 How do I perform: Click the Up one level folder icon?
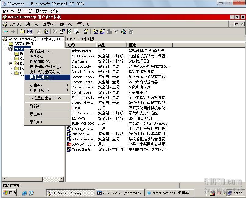tap(22, 31)
